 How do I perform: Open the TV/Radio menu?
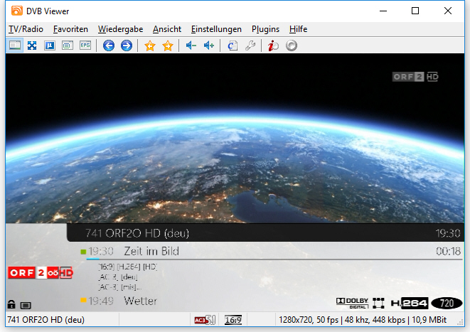click(26, 29)
